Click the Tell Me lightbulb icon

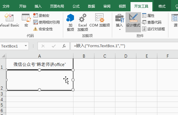tap(177, 6)
